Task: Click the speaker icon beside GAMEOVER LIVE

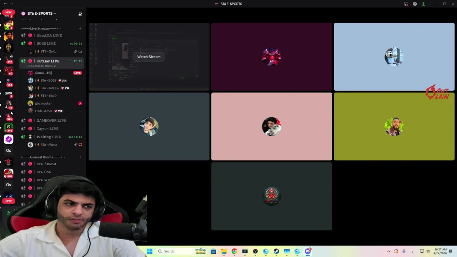Action: click(23, 121)
